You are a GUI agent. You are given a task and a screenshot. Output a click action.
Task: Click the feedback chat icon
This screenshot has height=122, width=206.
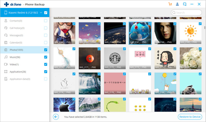tap(184, 4)
